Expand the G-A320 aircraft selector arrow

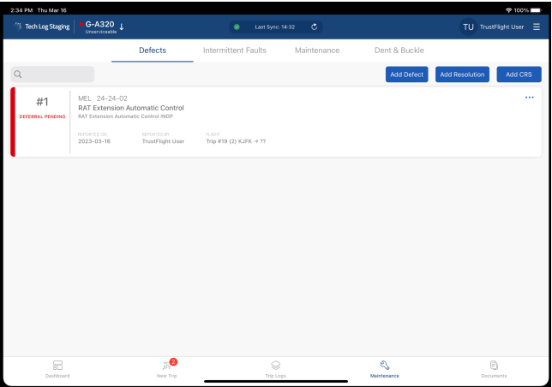122,26
